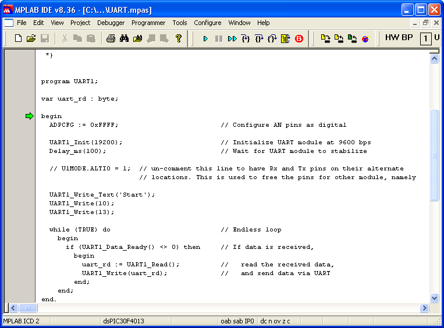Click 'dc n ov z c' status flags

coord(275,321)
